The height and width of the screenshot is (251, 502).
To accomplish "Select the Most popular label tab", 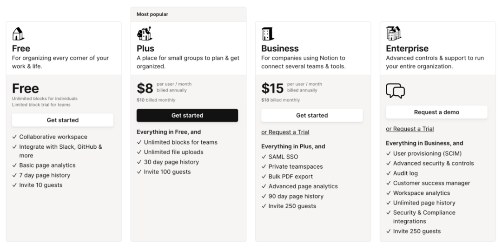I will [152, 14].
